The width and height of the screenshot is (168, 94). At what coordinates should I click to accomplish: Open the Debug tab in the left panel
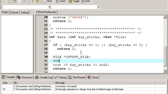tap(24, 13)
